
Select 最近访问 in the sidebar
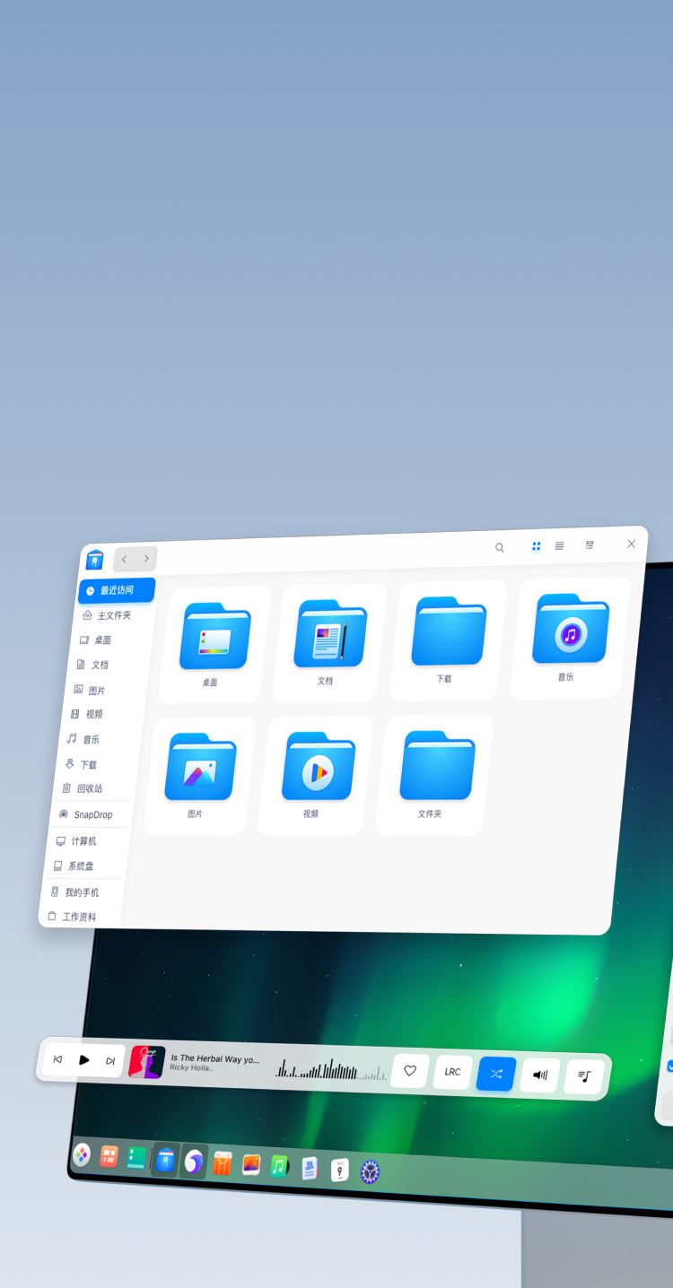point(116,590)
